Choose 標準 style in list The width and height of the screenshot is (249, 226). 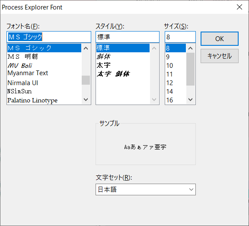pyautogui.click(x=123, y=48)
